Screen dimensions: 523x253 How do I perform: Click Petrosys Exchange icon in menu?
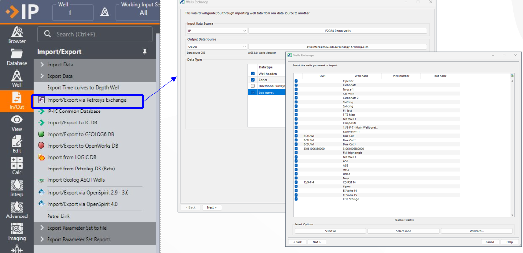41,100
